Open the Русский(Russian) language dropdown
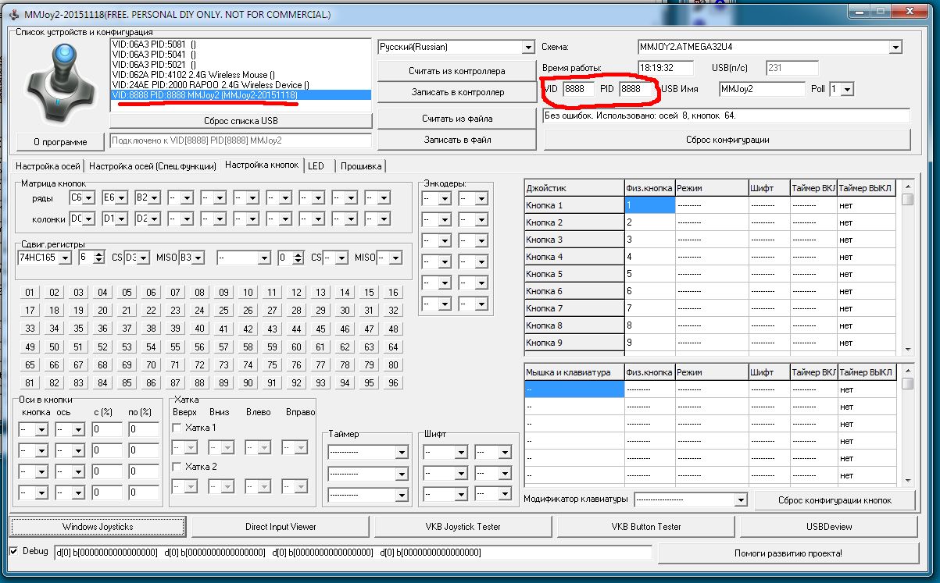 tap(527, 47)
